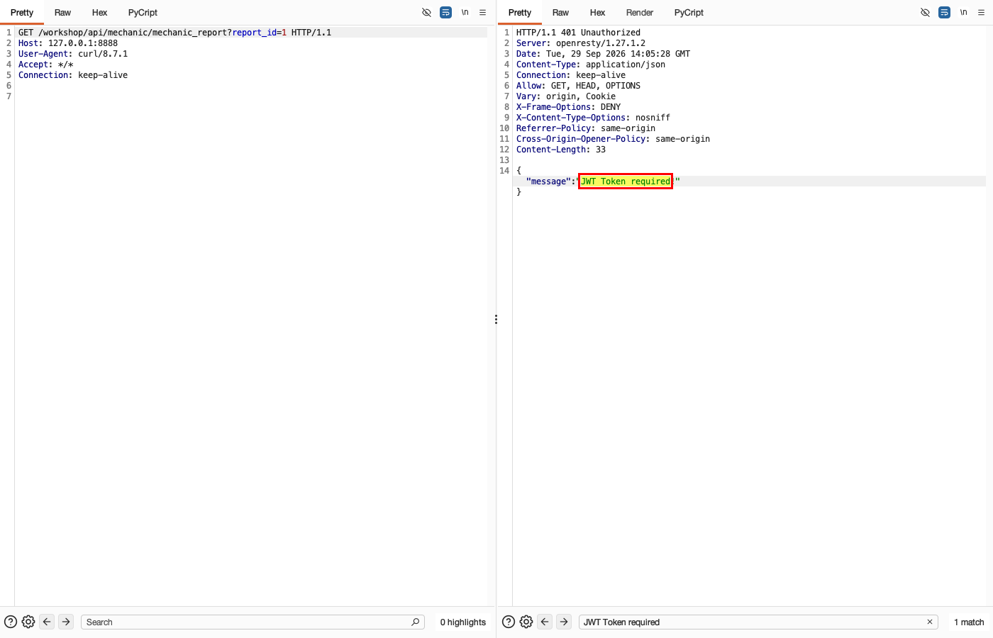Screen dimensions: 993x638
Task: Go to next match in request search
Action: click(x=66, y=622)
